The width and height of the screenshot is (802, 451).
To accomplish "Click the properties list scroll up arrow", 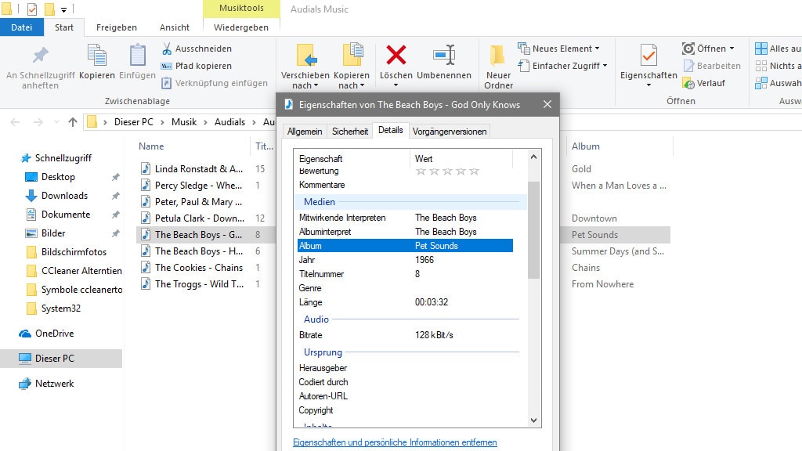I will coord(533,157).
